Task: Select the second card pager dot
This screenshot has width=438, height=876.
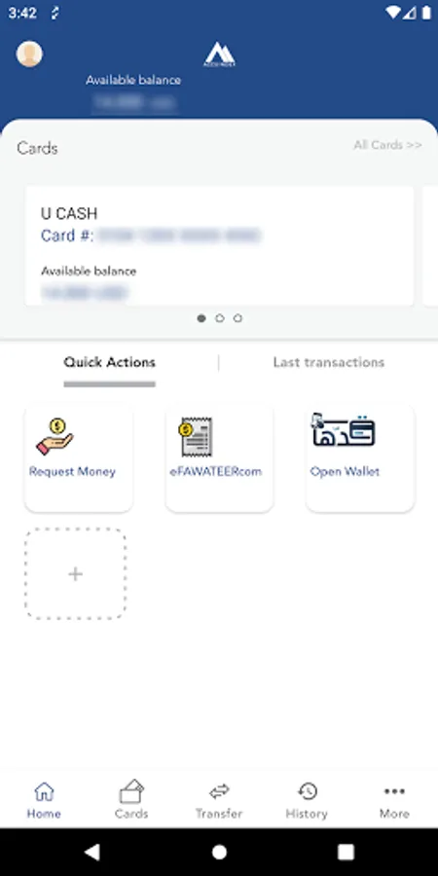Action: pos(220,318)
